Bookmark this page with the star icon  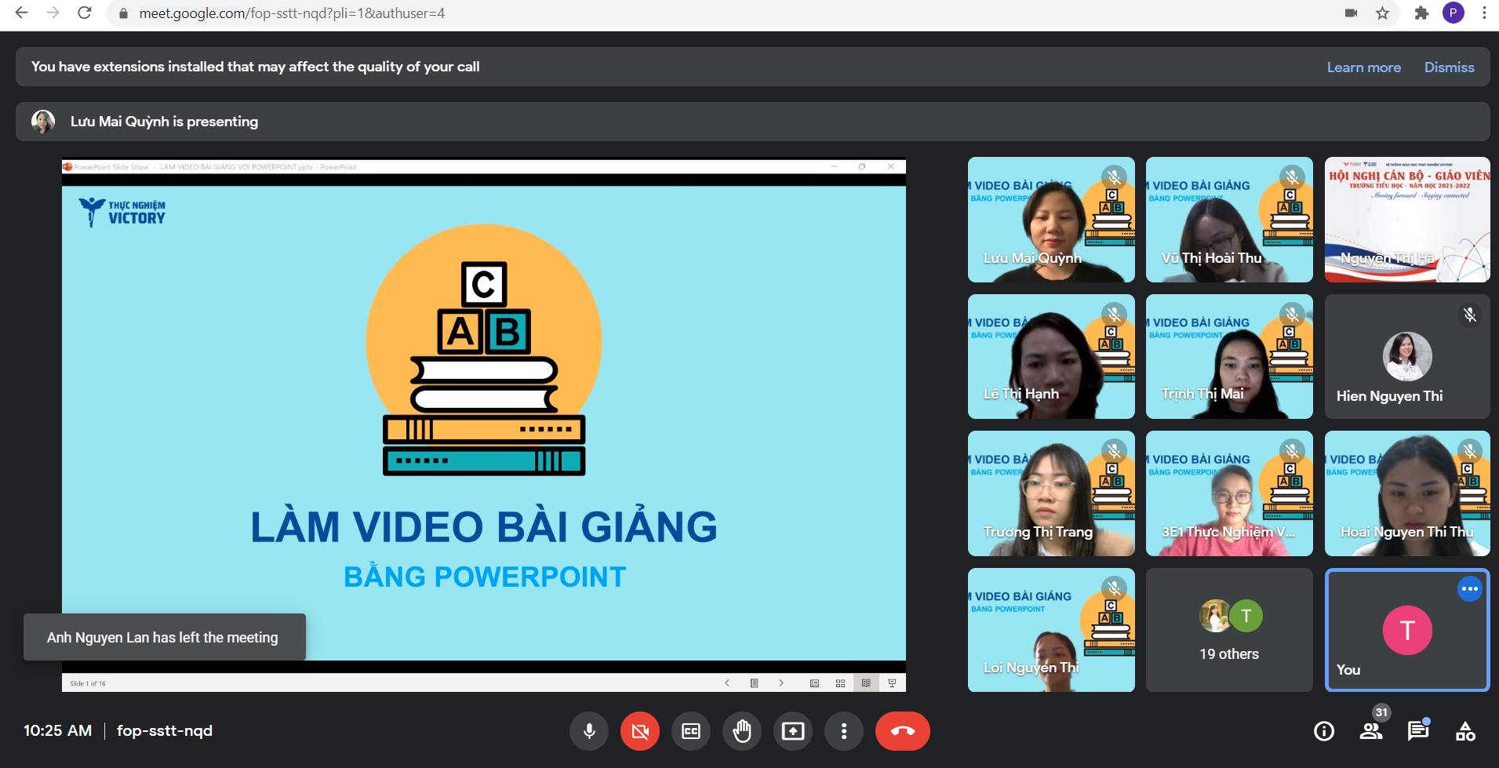pyautogui.click(x=1382, y=13)
